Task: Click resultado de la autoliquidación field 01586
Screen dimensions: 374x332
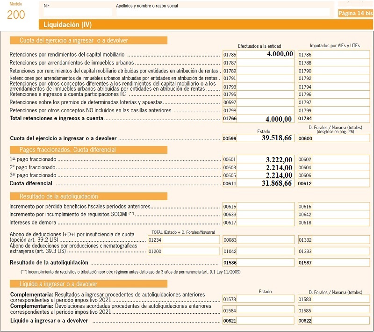Action: (x=265, y=263)
